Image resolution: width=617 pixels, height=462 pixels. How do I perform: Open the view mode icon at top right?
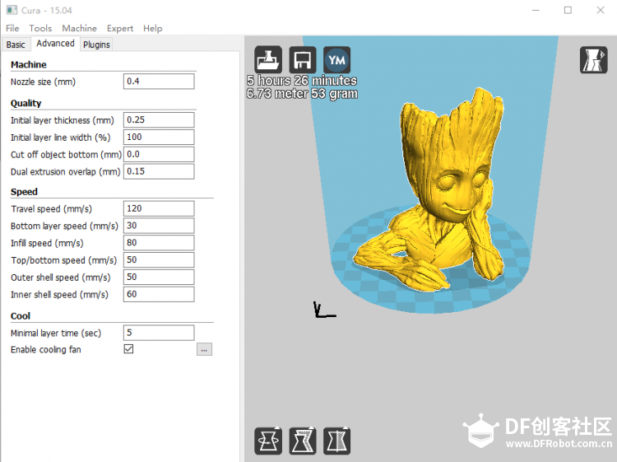click(593, 60)
